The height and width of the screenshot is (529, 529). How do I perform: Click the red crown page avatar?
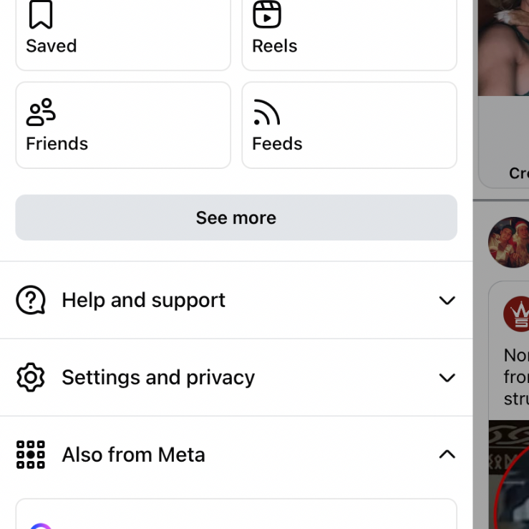pyautogui.click(x=515, y=314)
